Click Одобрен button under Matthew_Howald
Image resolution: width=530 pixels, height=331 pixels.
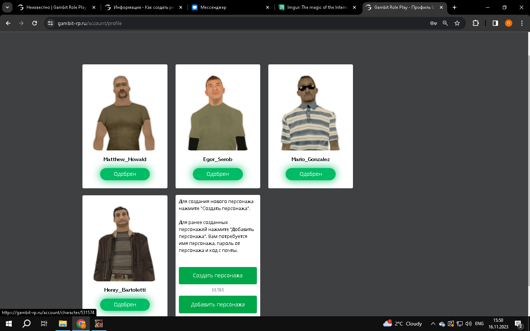click(125, 174)
